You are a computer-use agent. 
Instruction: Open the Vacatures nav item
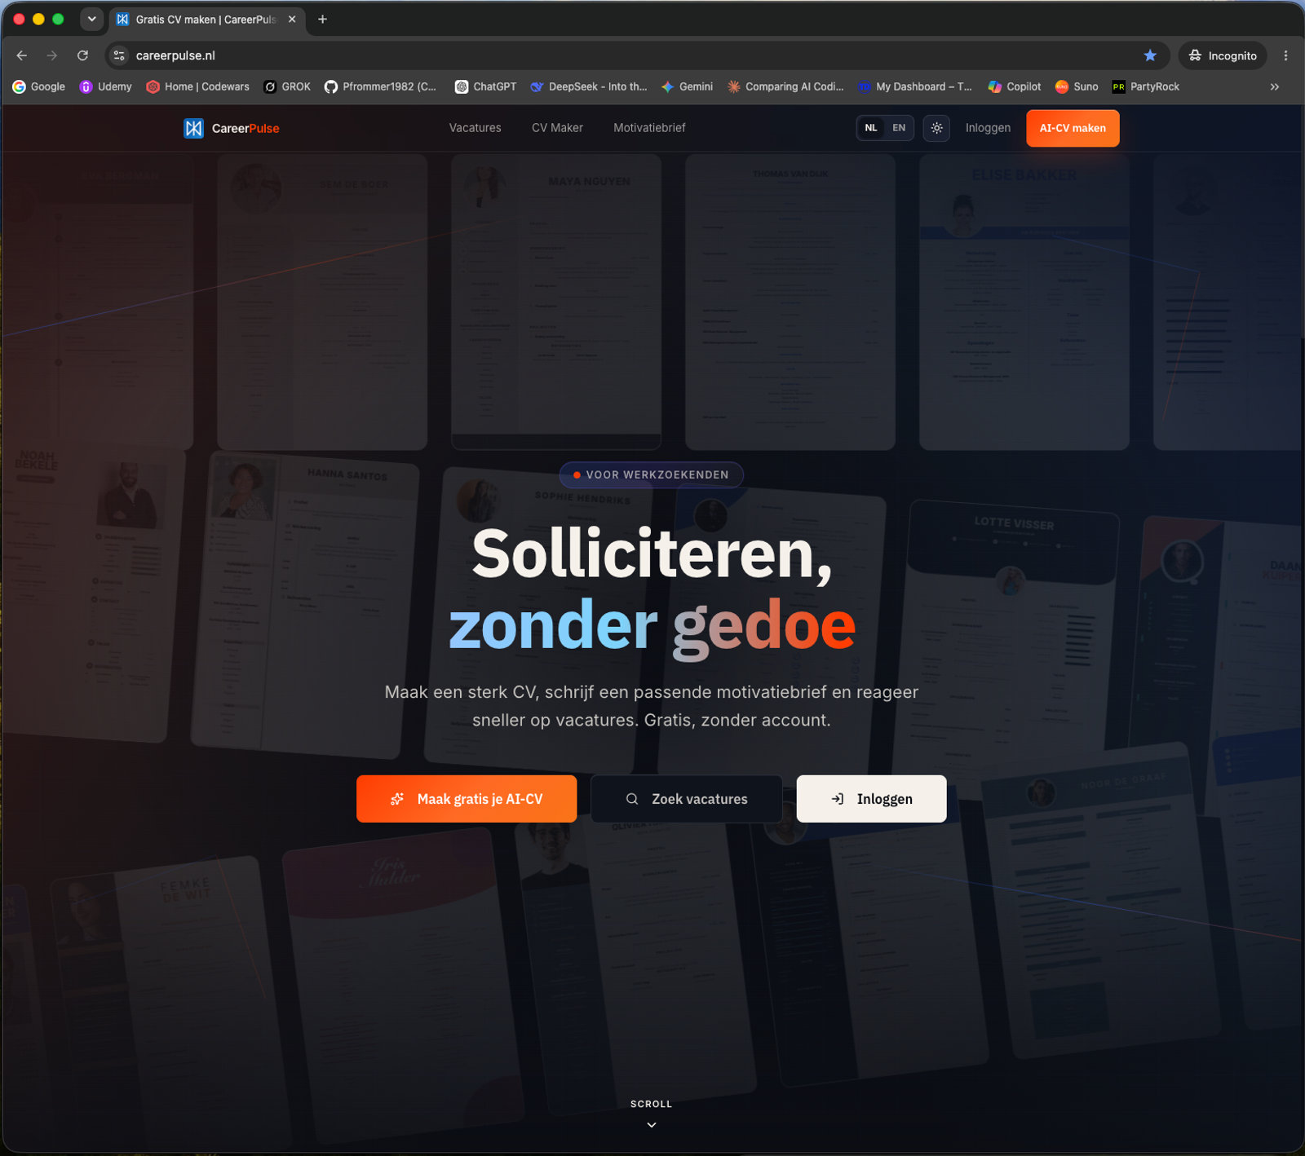tap(475, 128)
